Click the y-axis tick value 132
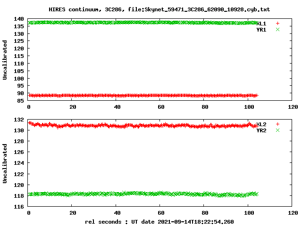 tap(19, 120)
